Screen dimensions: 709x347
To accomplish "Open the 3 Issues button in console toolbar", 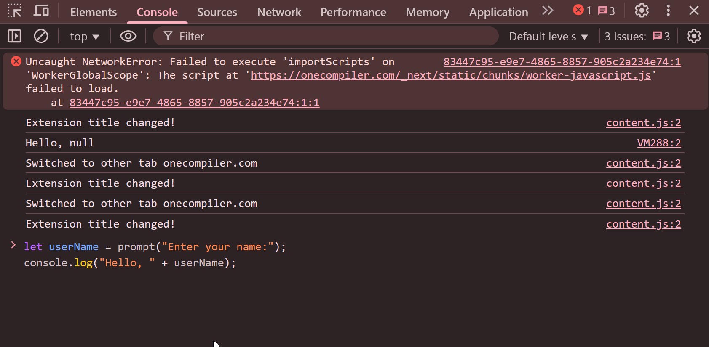I will pos(637,37).
